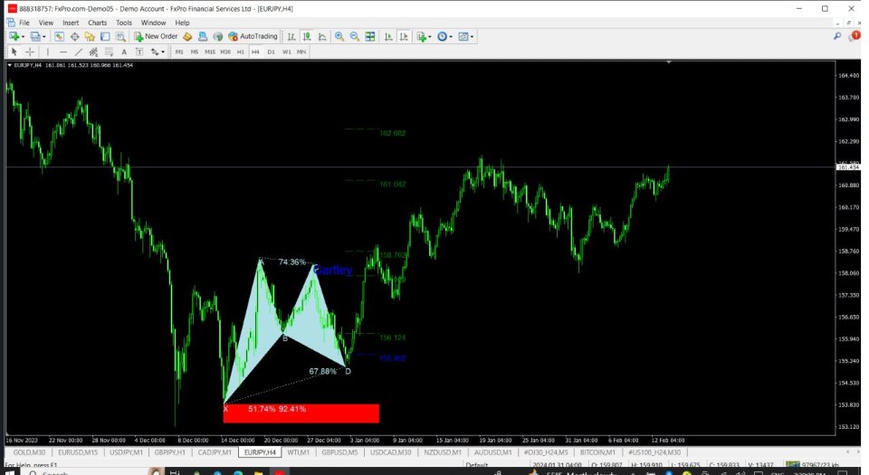Click the chart shift triangle marker

click(x=669, y=62)
